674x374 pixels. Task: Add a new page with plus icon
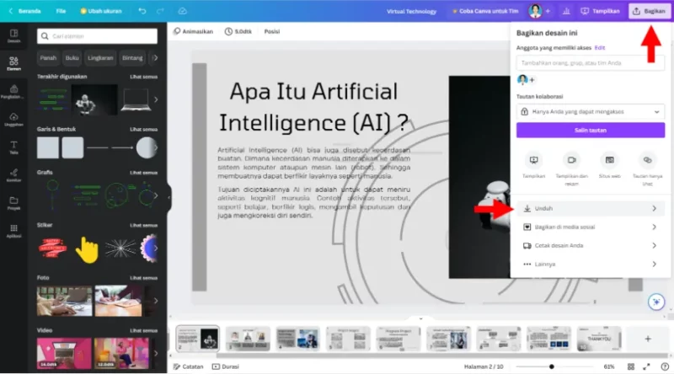[648, 339]
